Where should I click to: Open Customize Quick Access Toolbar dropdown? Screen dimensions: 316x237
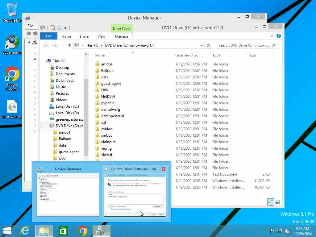pyautogui.click(x=65, y=28)
